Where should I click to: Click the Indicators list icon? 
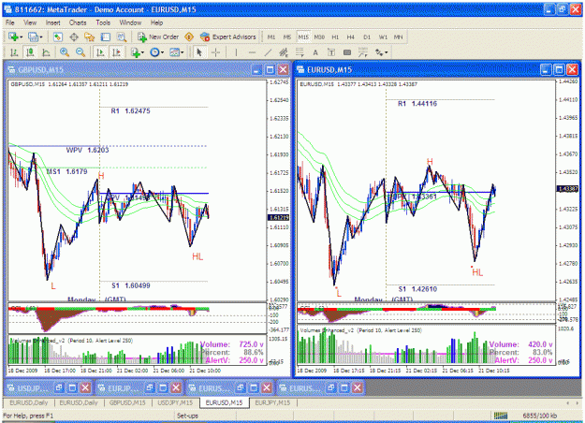[x=135, y=52]
